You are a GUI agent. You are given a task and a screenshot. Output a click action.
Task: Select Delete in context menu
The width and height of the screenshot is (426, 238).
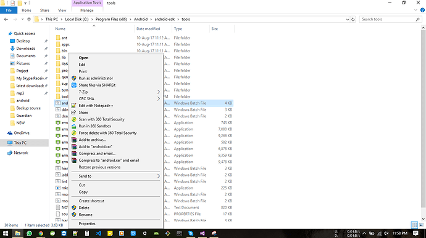click(x=84, y=208)
